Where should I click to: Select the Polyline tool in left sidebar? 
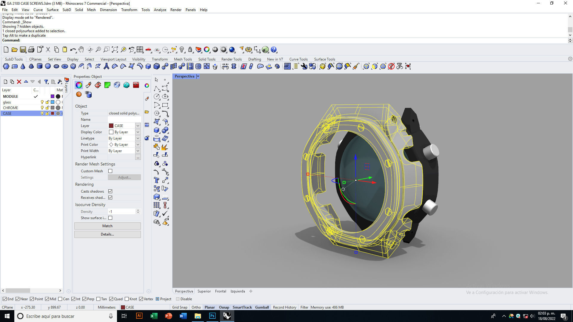pos(156,89)
